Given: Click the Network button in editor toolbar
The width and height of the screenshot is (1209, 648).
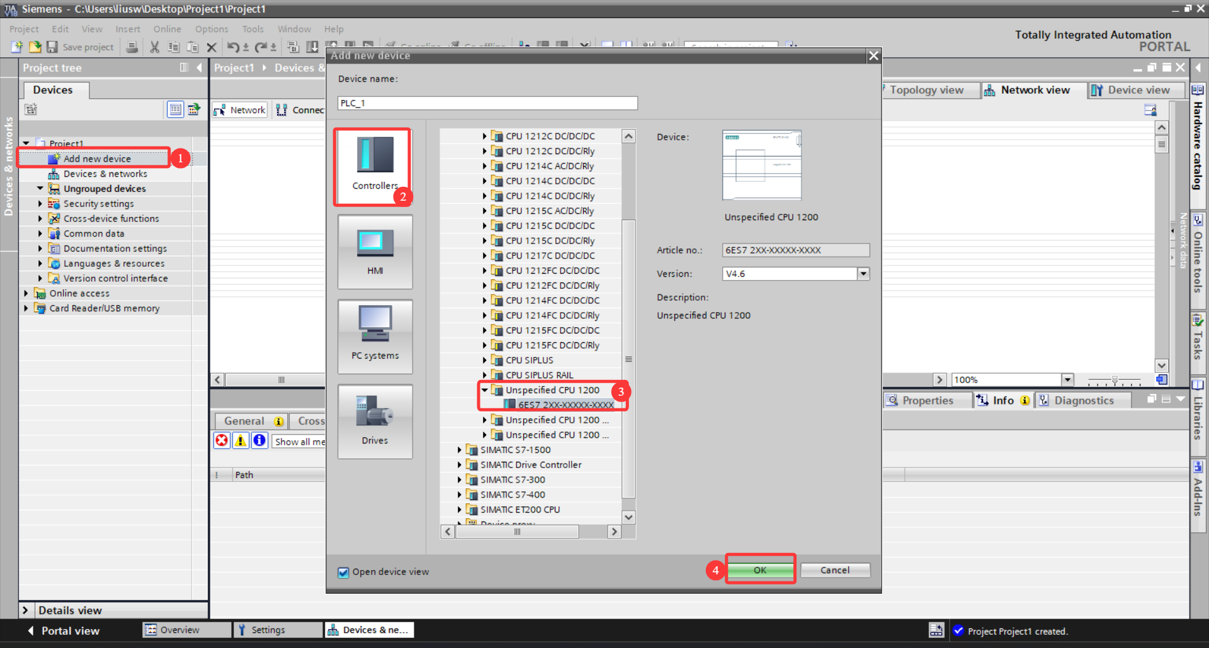Looking at the screenshot, I should coord(240,110).
